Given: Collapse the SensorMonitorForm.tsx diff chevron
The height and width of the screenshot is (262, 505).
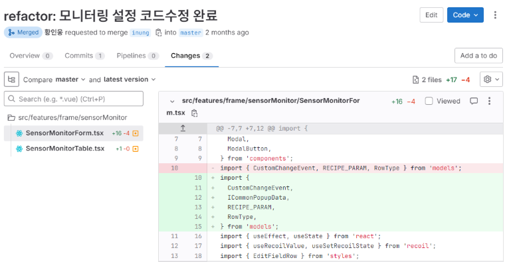Looking at the screenshot, I should (172, 101).
